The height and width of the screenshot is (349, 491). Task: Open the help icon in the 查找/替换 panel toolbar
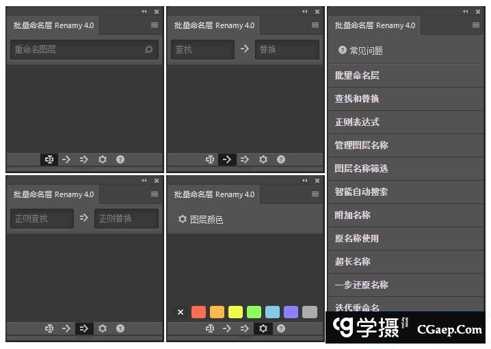click(281, 159)
